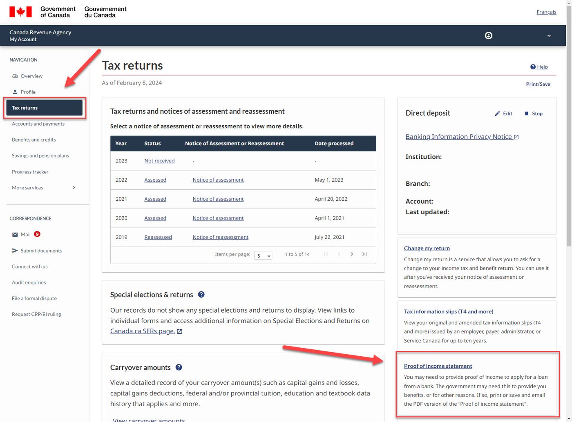Go to next page of tax returns
Image resolution: width=572 pixels, height=422 pixels.
coord(351,254)
